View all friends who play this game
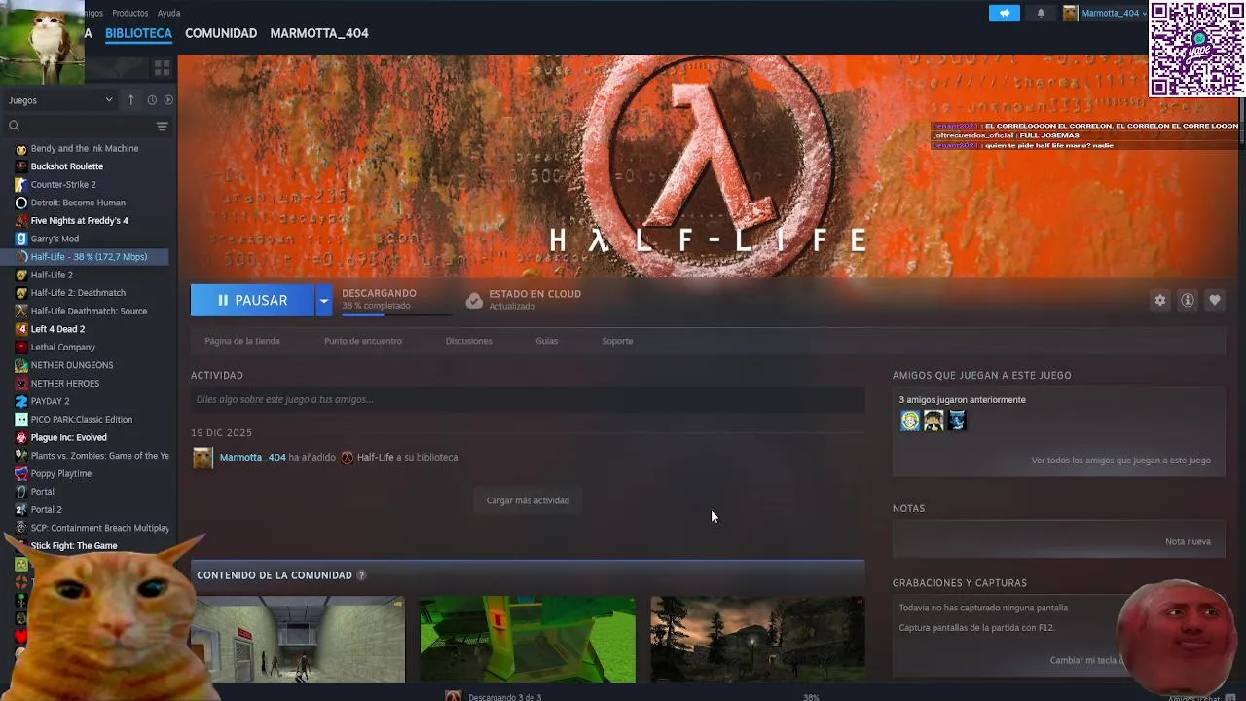The image size is (1246, 701). click(1120, 461)
